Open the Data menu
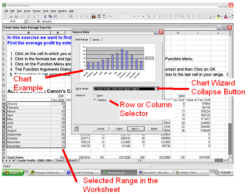This screenshot has width=248, height=194. click(x=53, y=11)
